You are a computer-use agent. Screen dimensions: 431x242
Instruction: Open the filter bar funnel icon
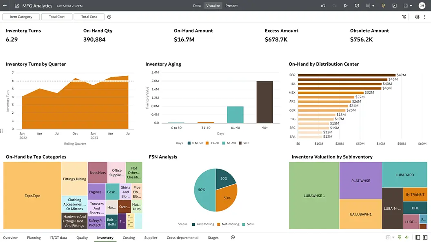tap(404, 17)
